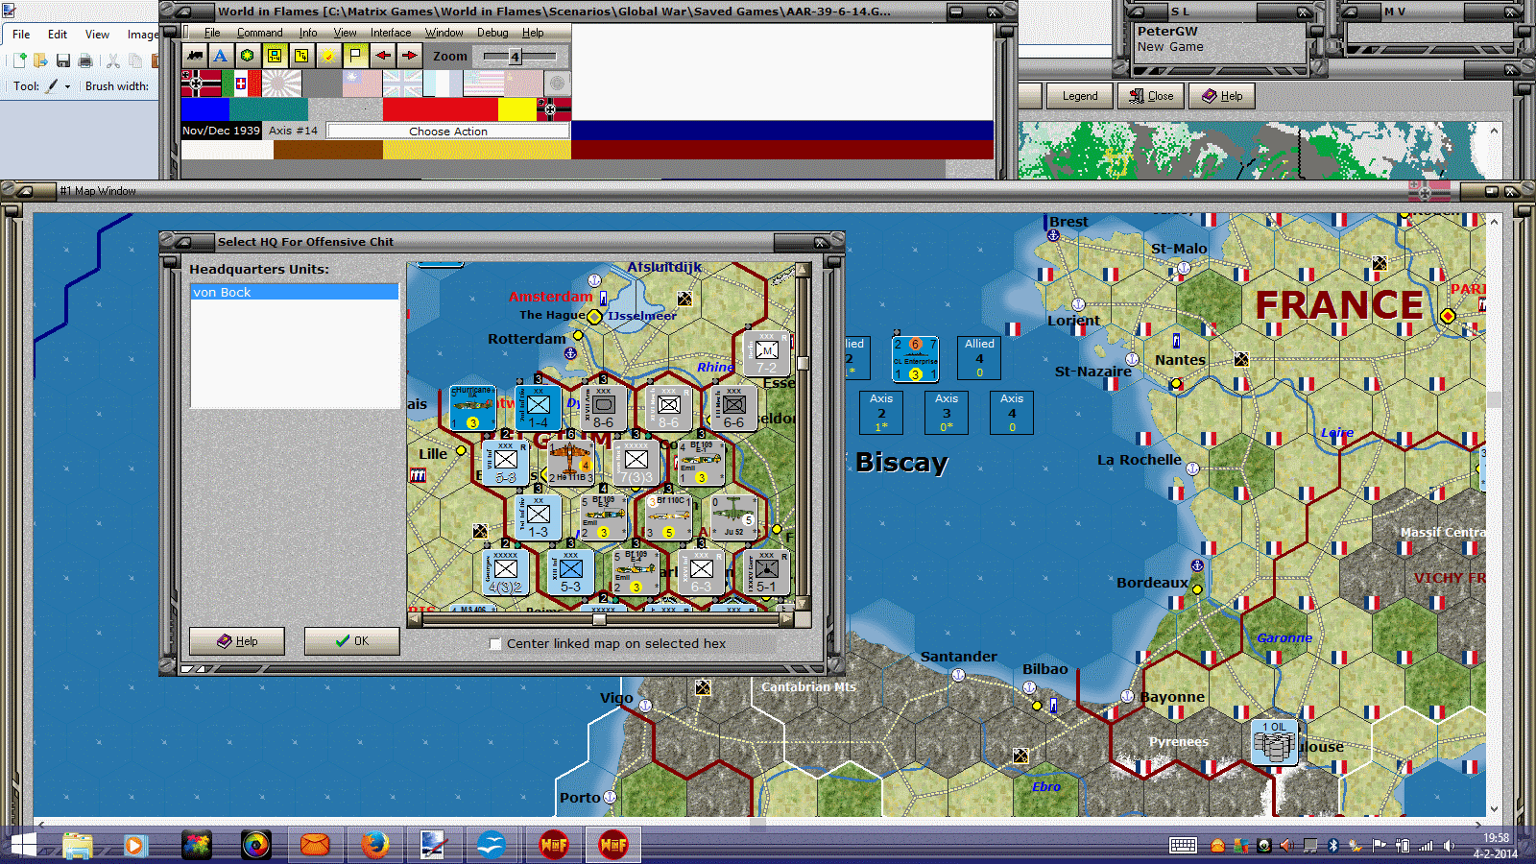The height and width of the screenshot is (864, 1536).
Task: Click the Hurricane fighter unit counter
Action: [x=472, y=407]
